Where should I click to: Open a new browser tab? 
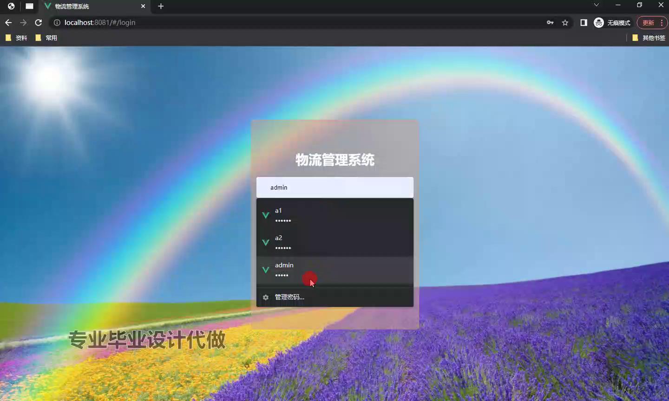[x=161, y=6]
